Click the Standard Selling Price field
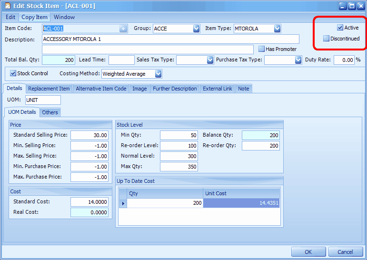 pos(89,135)
